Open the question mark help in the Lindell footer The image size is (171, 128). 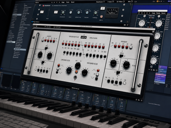pyautogui.click(x=142, y=100)
